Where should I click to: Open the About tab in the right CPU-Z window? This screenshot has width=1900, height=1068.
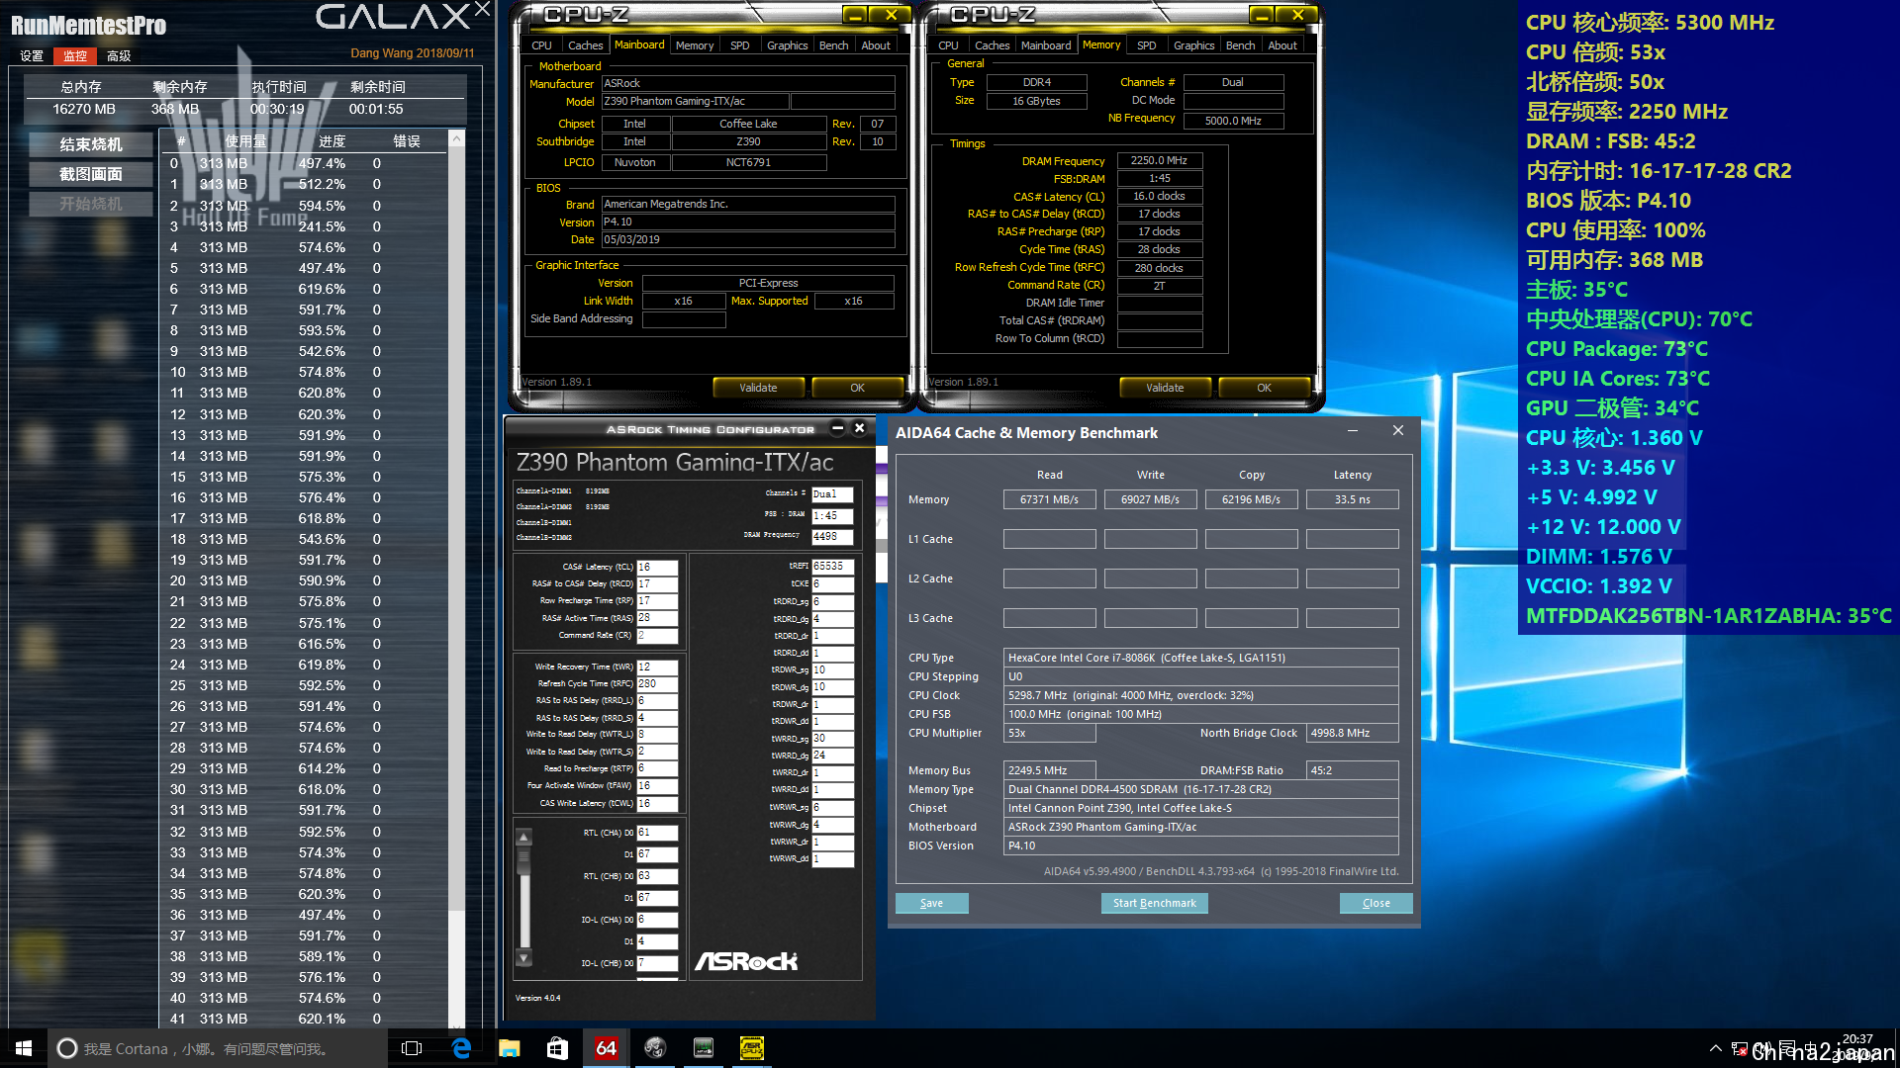click(x=1282, y=45)
